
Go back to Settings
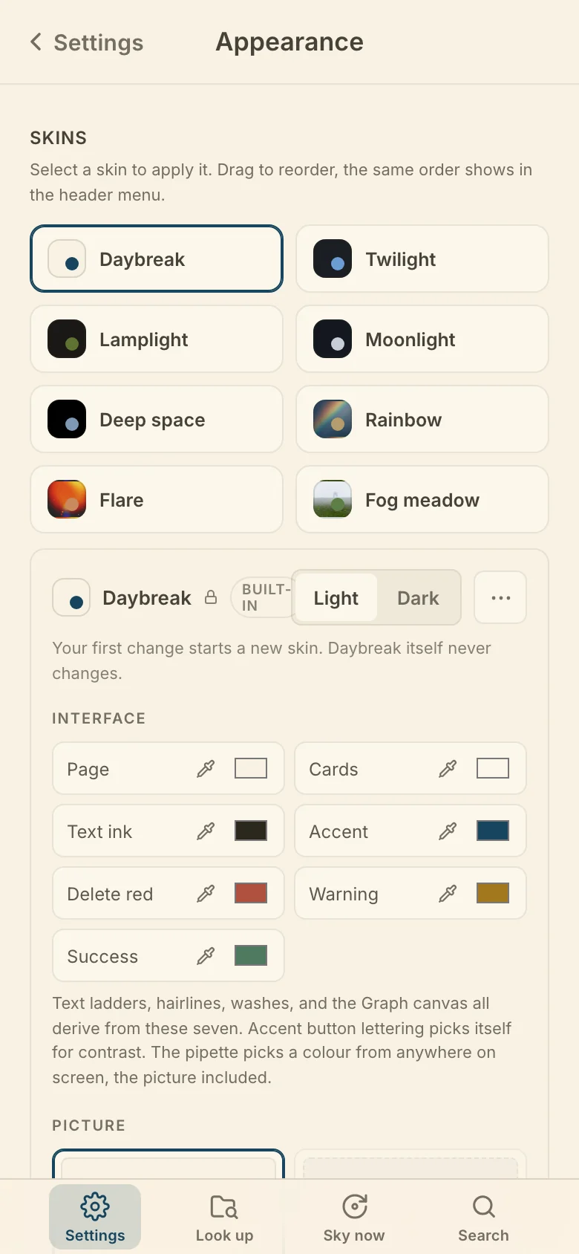[87, 42]
